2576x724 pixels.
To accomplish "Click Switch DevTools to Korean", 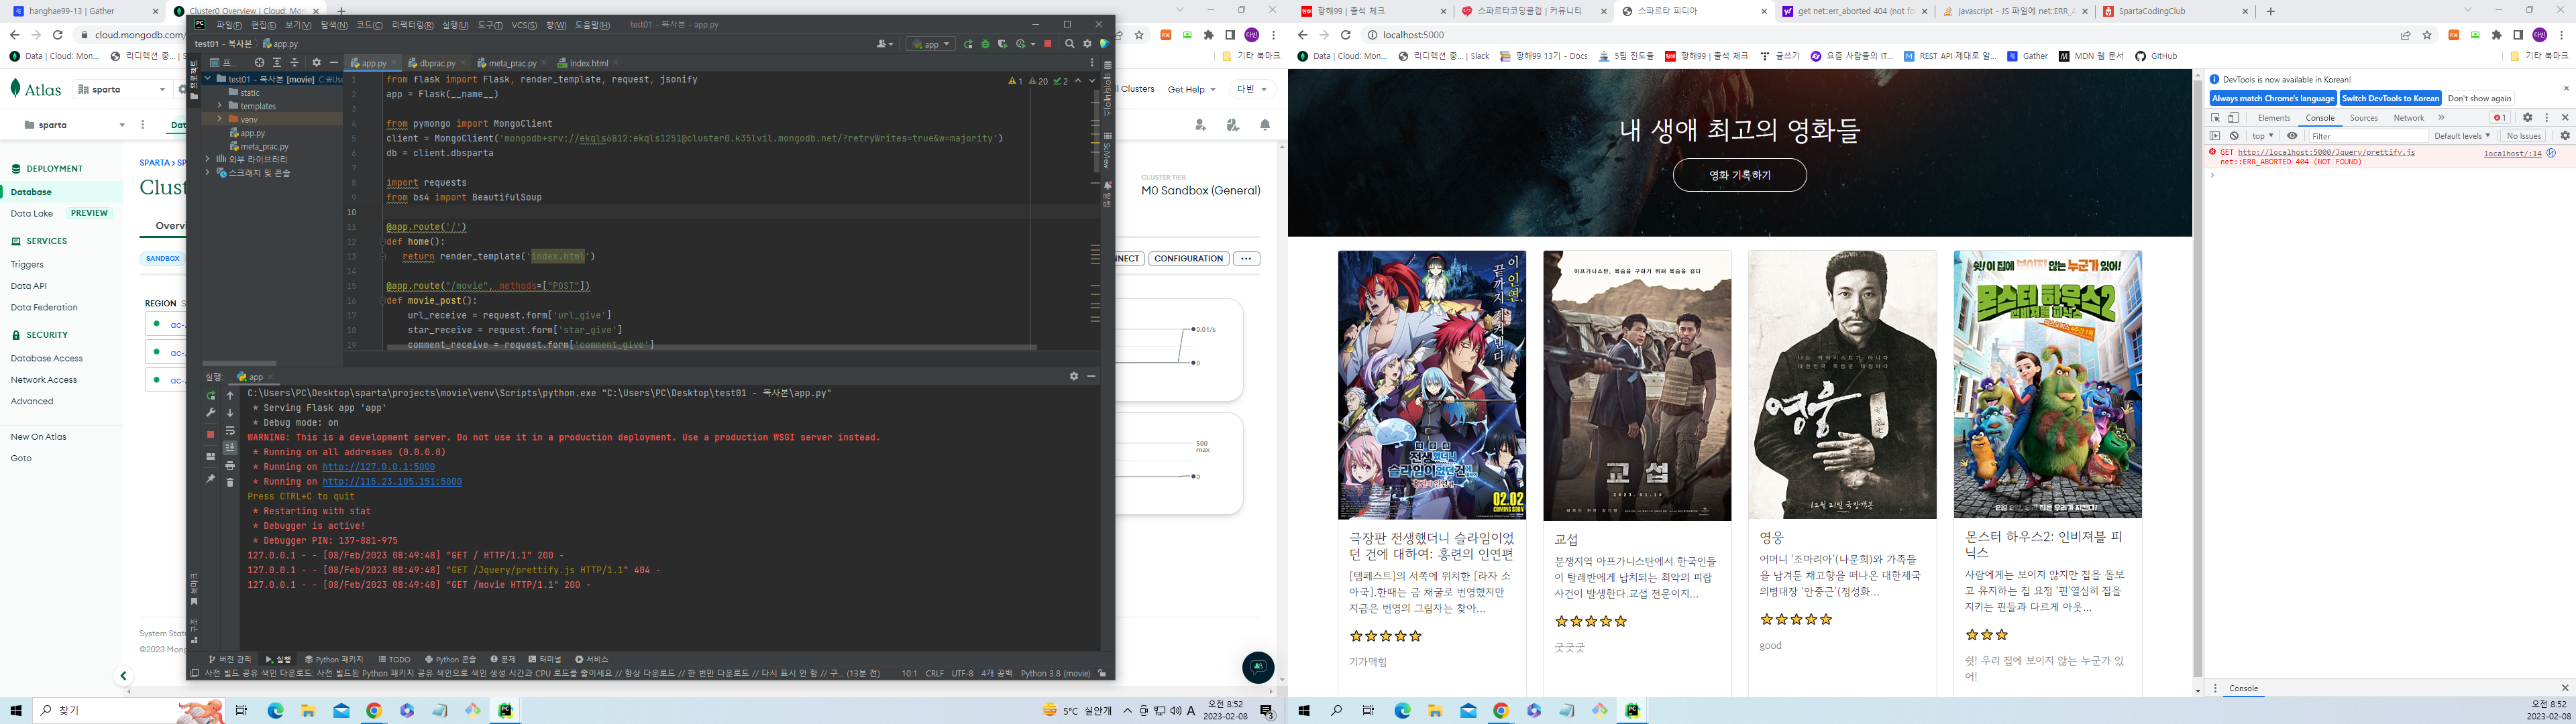I will (x=2390, y=98).
